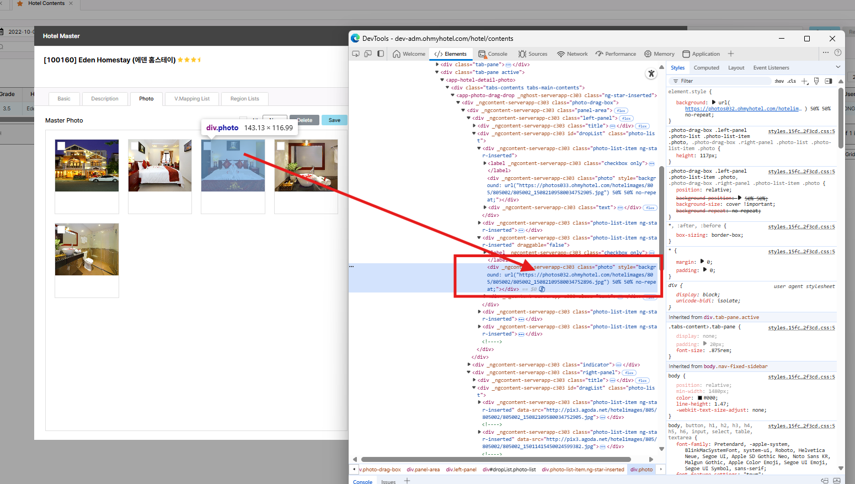Open the V.Mapping List tab
Image resolution: width=855 pixels, height=484 pixels.
(x=192, y=99)
